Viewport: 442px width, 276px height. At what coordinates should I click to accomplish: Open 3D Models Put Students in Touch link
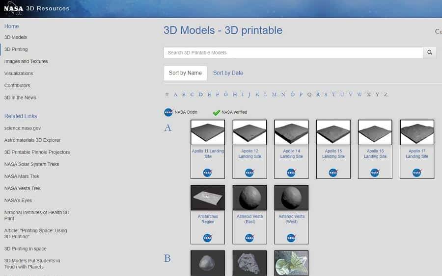32,264
